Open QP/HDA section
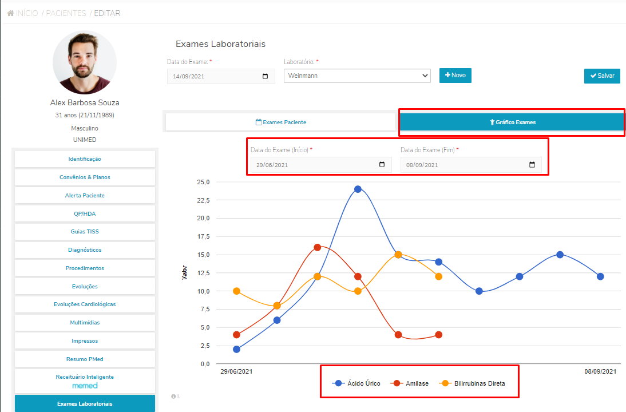The width and height of the screenshot is (626, 412). [x=85, y=213]
